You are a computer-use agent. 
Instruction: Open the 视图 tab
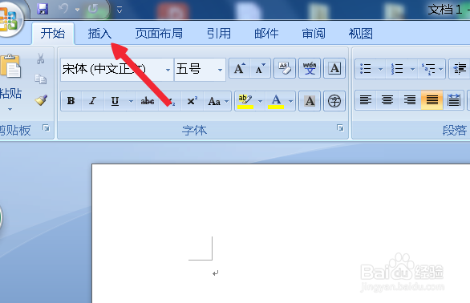click(361, 34)
